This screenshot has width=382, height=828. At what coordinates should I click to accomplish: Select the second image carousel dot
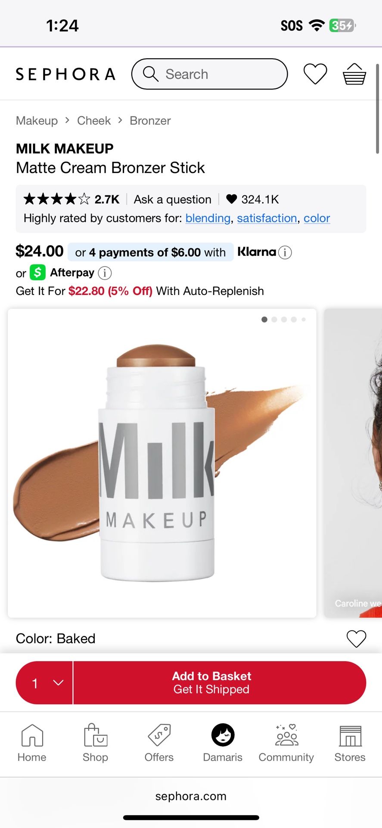(x=274, y=320)
